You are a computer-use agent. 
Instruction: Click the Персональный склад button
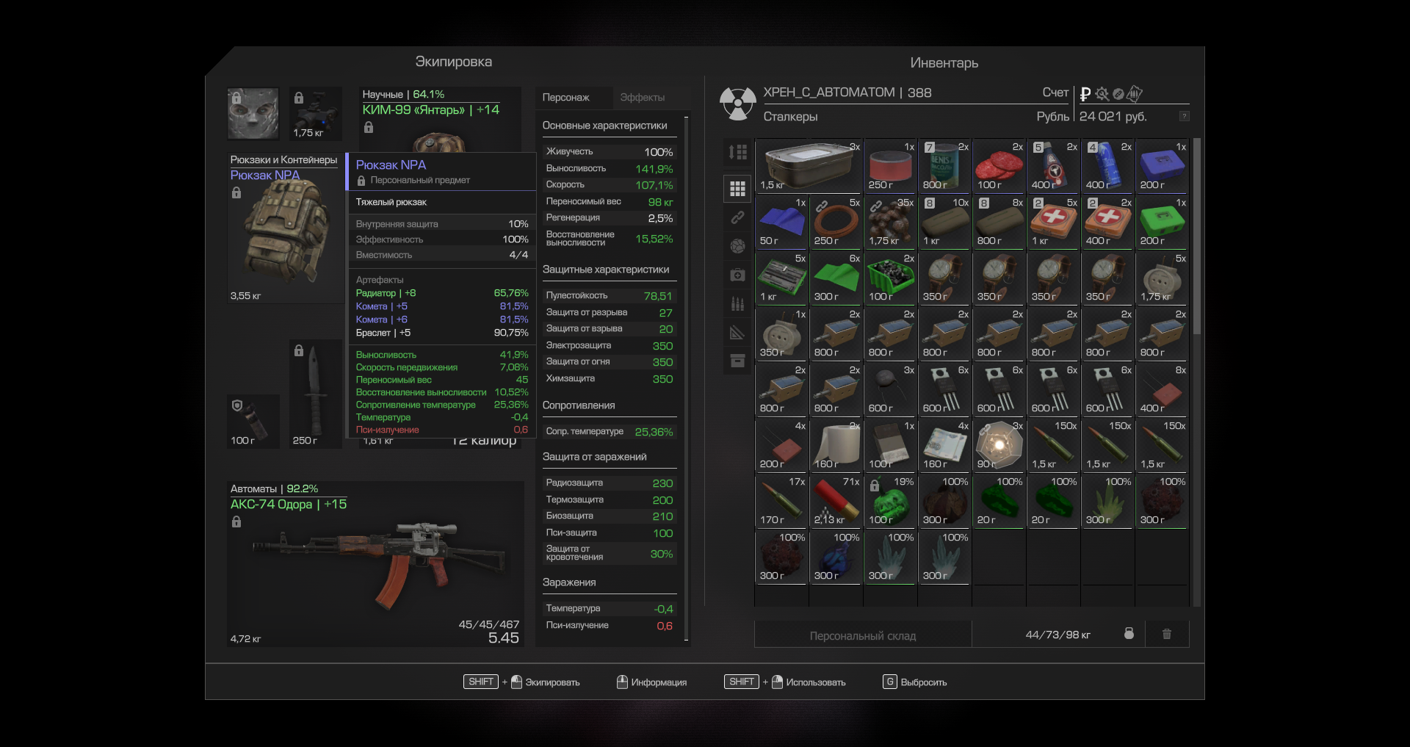click(x=863, y=635)
